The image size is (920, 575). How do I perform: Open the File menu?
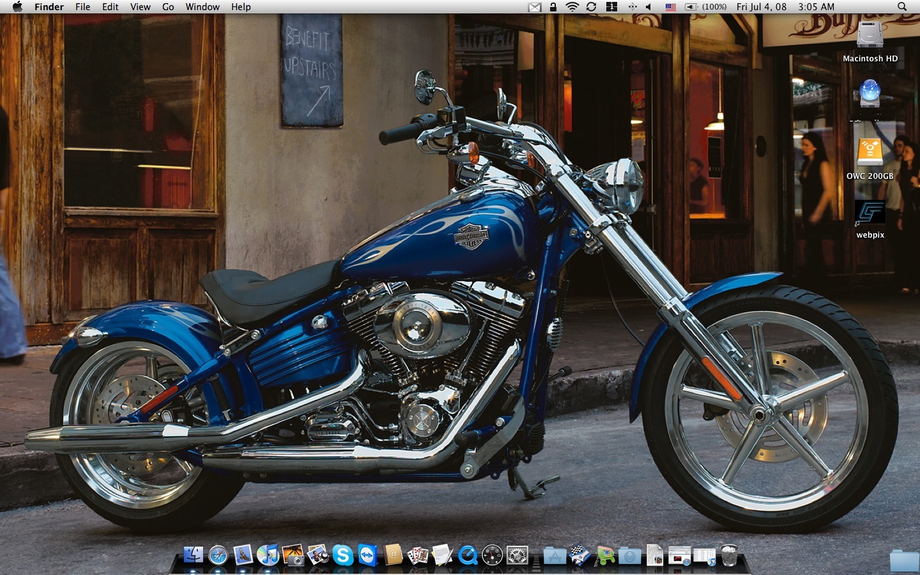[x=83, y=6]
